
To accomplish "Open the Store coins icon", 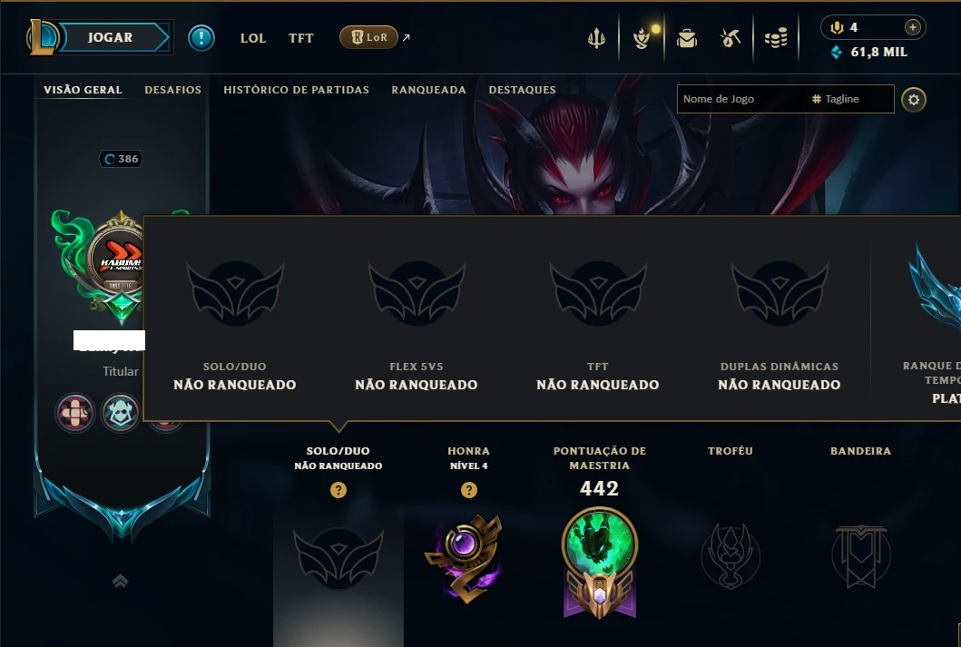I will tap(776, 39).
